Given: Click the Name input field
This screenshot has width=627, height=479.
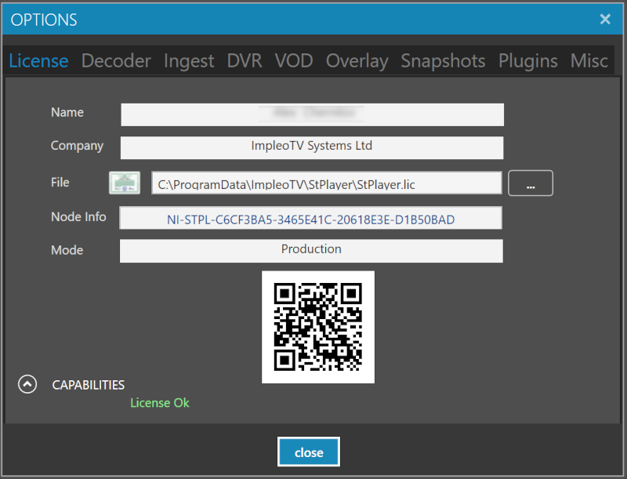Looking at the screenshot, I should [x=312, y=114].
